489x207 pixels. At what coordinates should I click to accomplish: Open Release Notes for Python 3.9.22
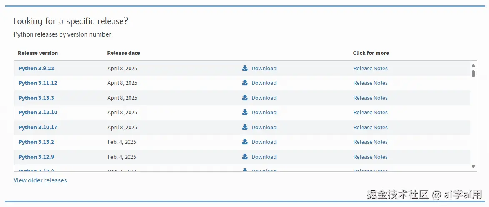click(x=370, y=69)
